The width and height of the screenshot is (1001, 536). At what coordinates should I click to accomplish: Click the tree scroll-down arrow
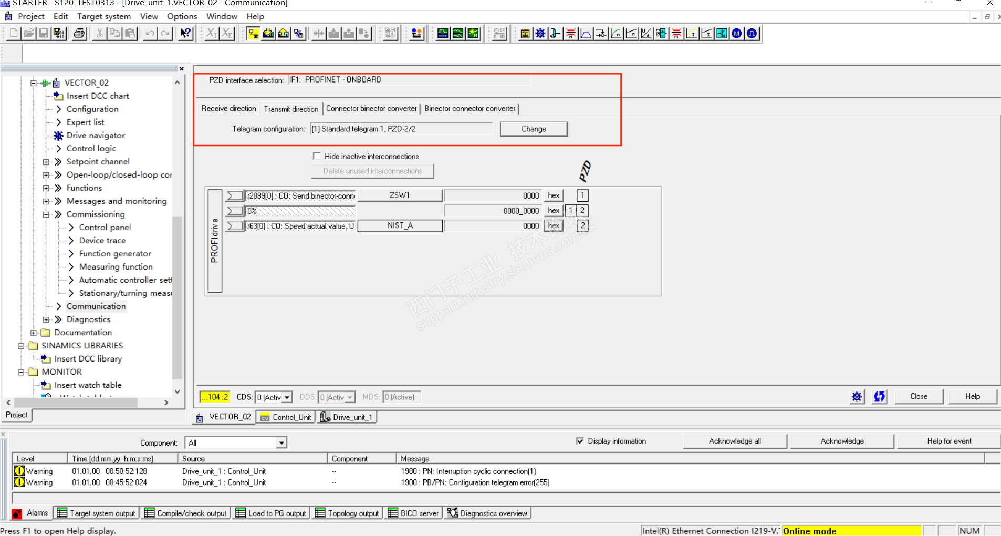(x=178, y=391)
